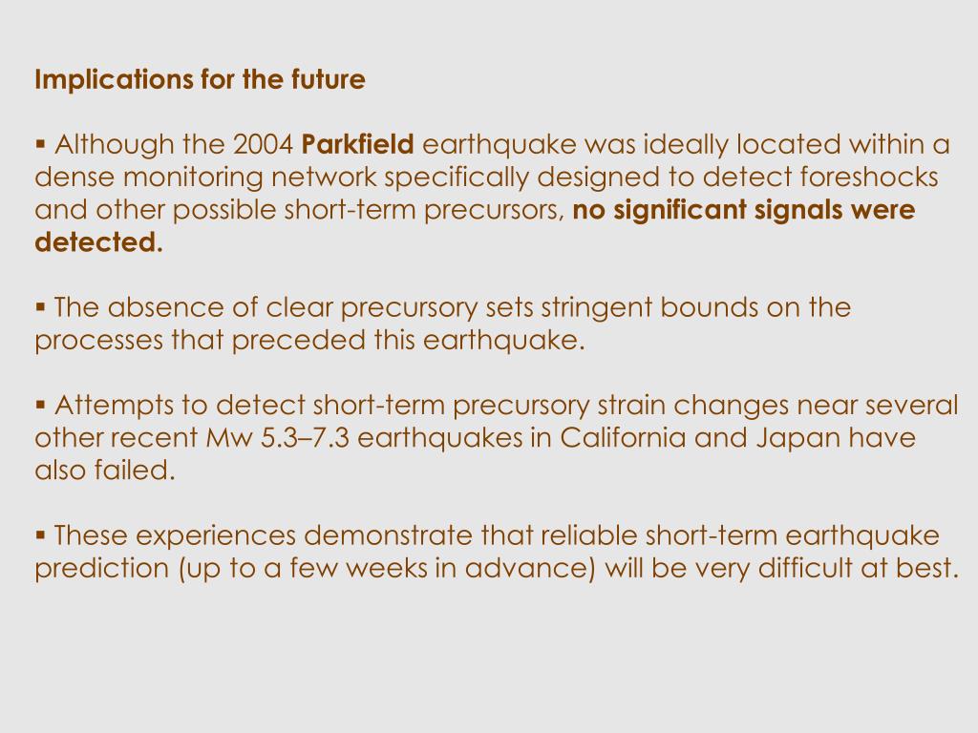The image size is (978, 733).
Task: Click the bullet marker before 'Attempts'
Action: point(40,405)
